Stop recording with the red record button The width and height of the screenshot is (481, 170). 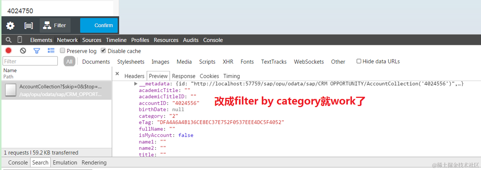click(9, 51)
